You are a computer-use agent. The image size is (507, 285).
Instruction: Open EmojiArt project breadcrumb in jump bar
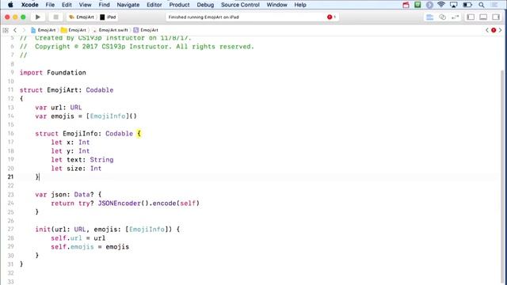point(43,30)
